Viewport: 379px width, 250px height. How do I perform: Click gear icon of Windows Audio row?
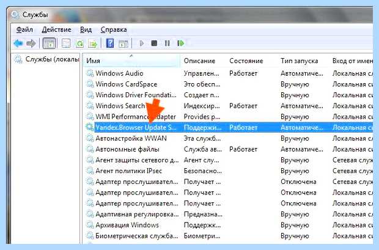(90, 73)
